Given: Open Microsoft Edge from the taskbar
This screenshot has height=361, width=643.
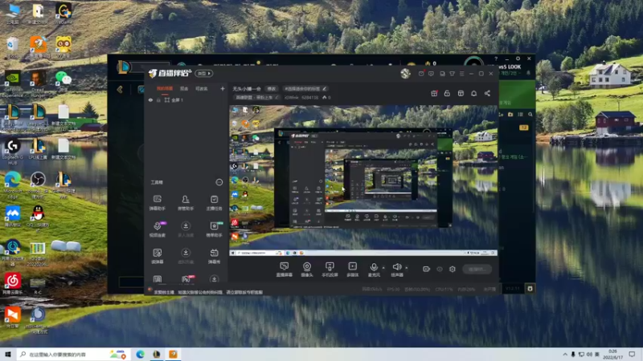Looking at the screenshot, I should [140, 354].
